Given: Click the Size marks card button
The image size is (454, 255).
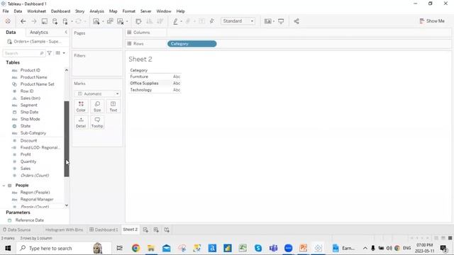Looking at the screenshot, I should (x=97, y=106).
